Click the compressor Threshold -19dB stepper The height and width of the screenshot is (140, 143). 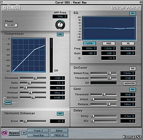coord(58,78)
